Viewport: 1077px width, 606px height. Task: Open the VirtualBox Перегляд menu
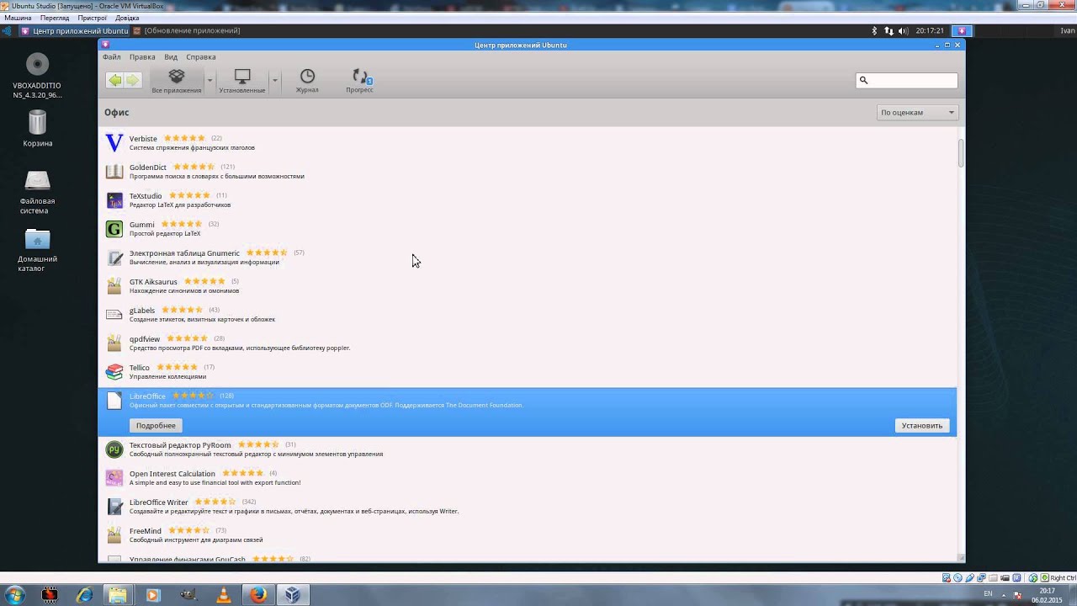pos(55,18)
